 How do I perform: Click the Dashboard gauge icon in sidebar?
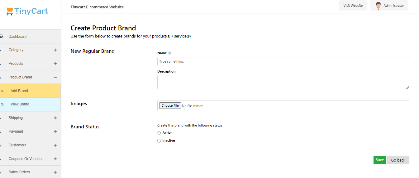coord(1,36)
